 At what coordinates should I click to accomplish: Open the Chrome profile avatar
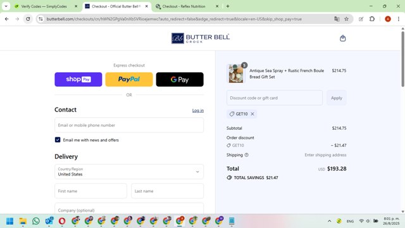point(388,19)
